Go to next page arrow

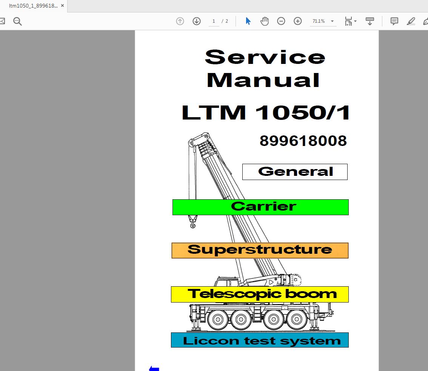(x=197, y=21)
